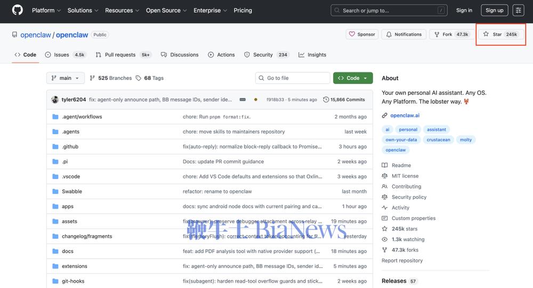Expand the green Code dropdown button
Image resolution: width=533 pixels, height=288 pixels.
coord(352,78)
